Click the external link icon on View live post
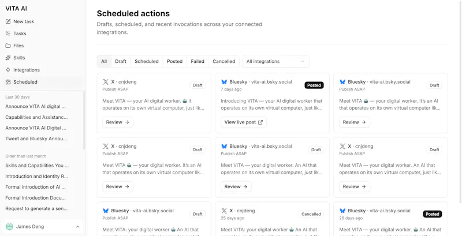The height and width of the screenshot is (236, 462). pyautogui.click(x=260, y=122)
